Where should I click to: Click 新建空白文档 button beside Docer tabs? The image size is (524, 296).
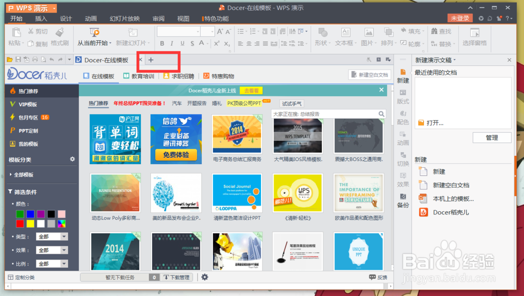click(x=369, y=75)
